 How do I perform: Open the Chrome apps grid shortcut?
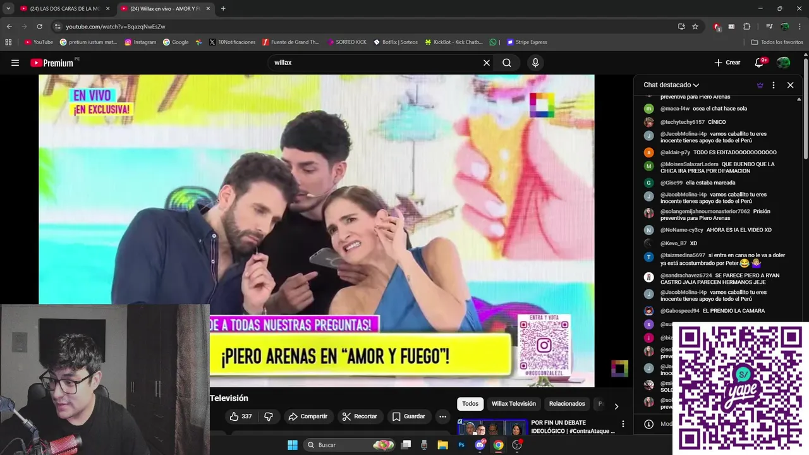click(x=8, y=42)
